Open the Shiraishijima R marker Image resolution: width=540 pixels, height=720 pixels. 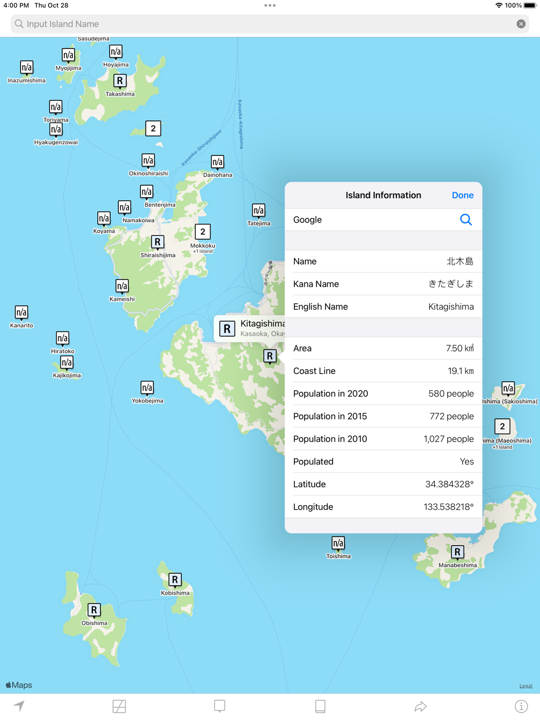[158, 242]
